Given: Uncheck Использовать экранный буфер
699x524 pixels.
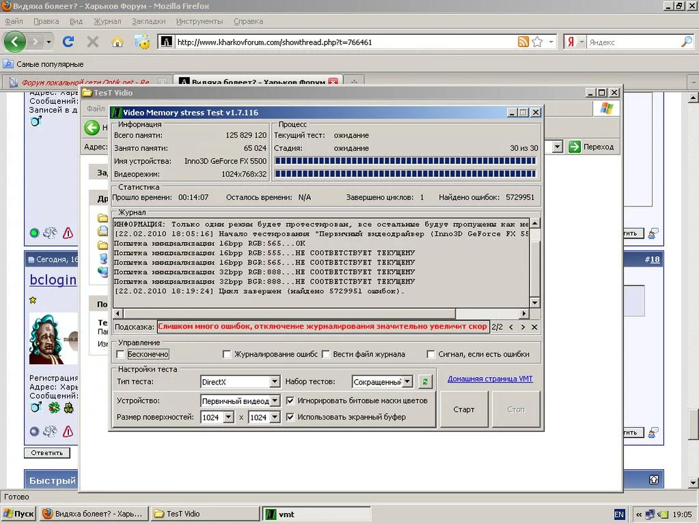Looking at the screenshot, I should (x=290, y=417).
